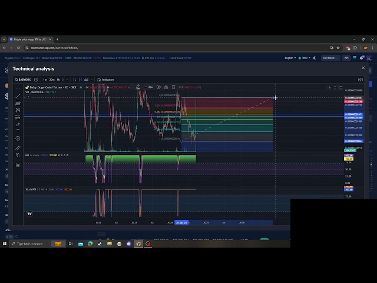The height and width of the screenshot is (283, 377).
Task: Open the Fibonacci drawing settings gear
Action: 159,87
